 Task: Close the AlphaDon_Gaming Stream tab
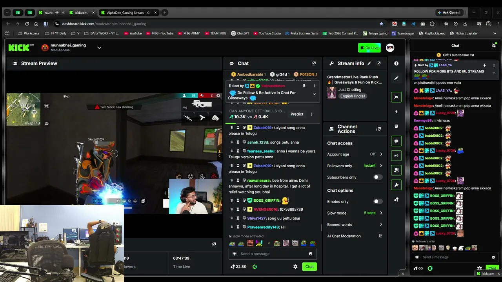point(155,13)
